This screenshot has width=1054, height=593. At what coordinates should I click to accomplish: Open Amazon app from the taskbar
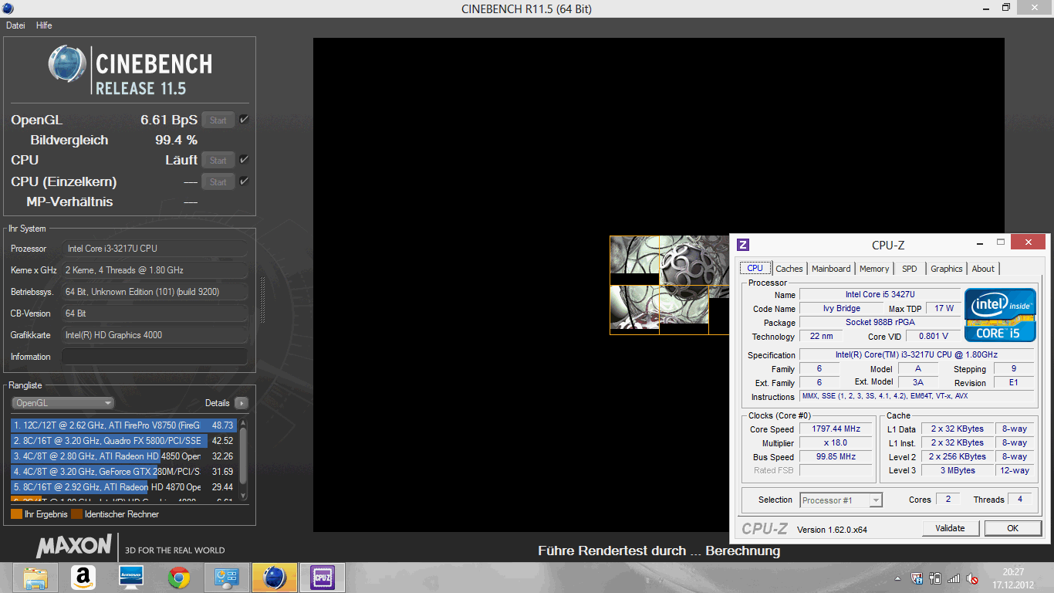[x=83, y=578]
